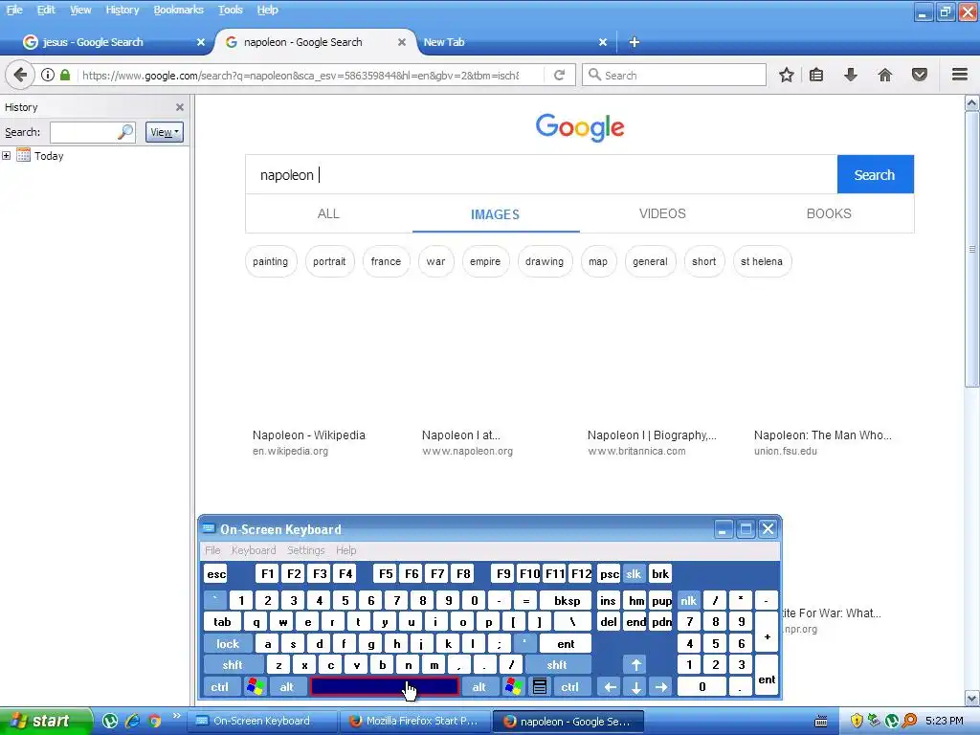
Task: Click the Chrome quick launch icon
Action: (154, 721)
